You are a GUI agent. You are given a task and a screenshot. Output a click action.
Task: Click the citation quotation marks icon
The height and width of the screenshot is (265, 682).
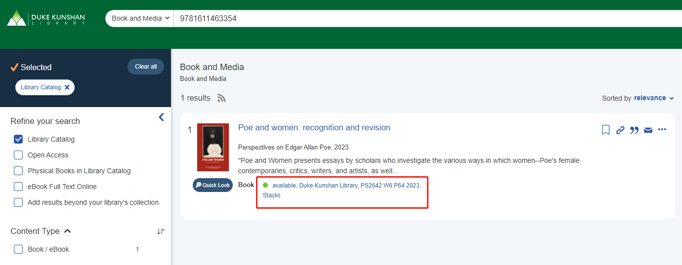click(634, 130)
